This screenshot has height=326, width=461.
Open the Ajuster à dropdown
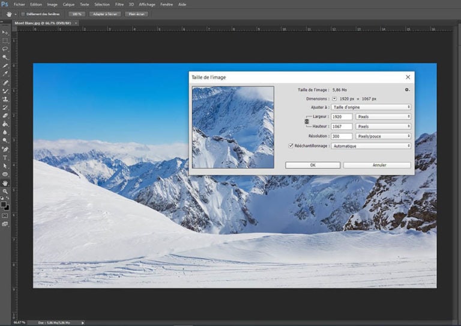pos(371,107)
